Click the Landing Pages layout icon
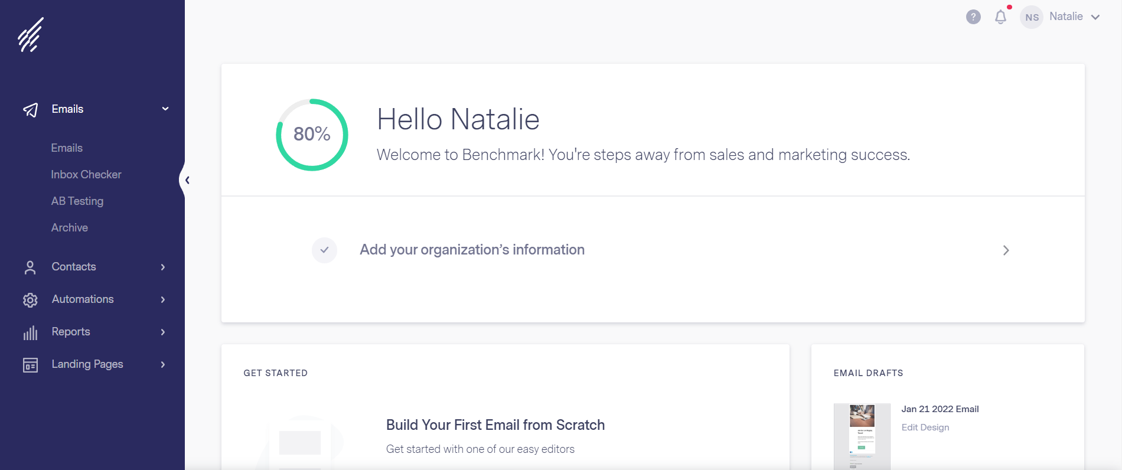 coord(30,365)
